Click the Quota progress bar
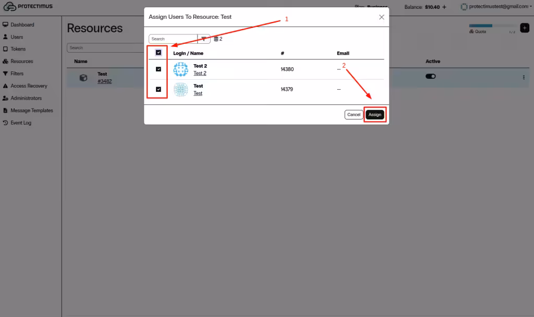This screenshot has width=534, height=317. click(493, 26)
